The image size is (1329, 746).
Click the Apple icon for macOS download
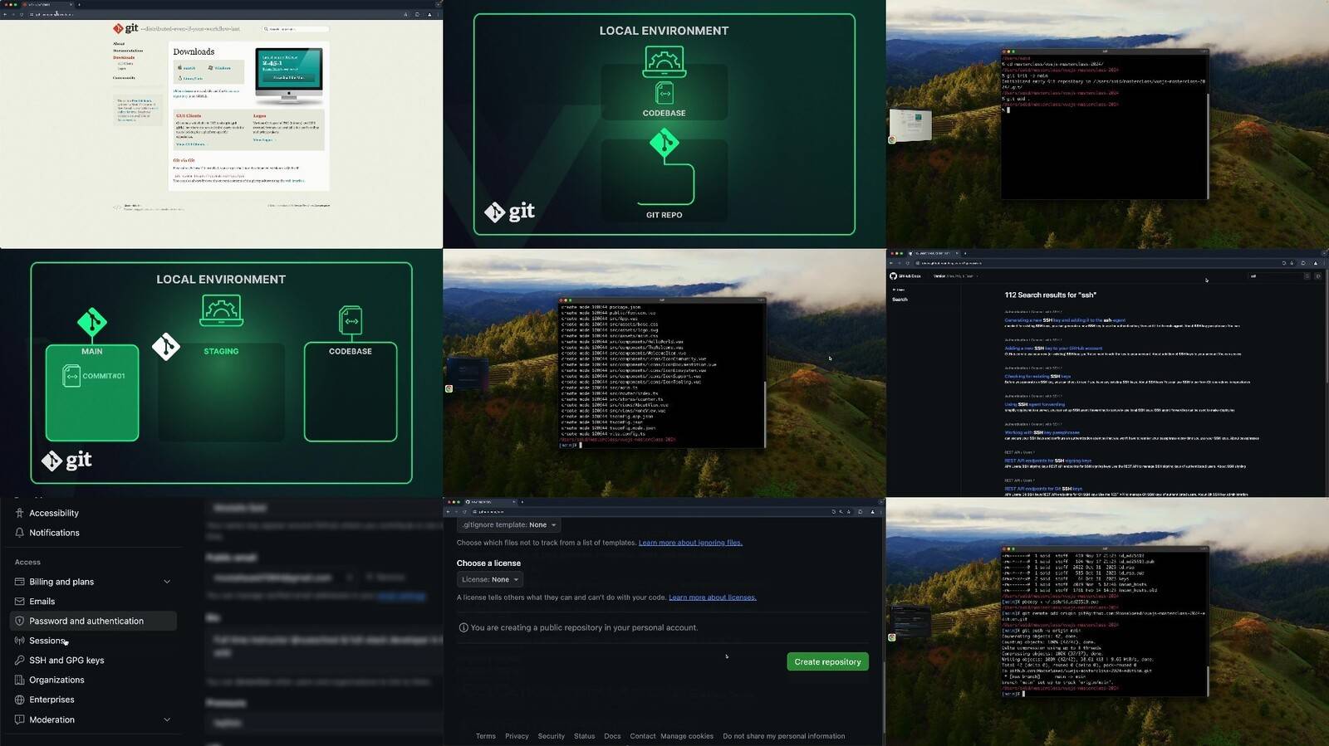click(x=180, y=68)
